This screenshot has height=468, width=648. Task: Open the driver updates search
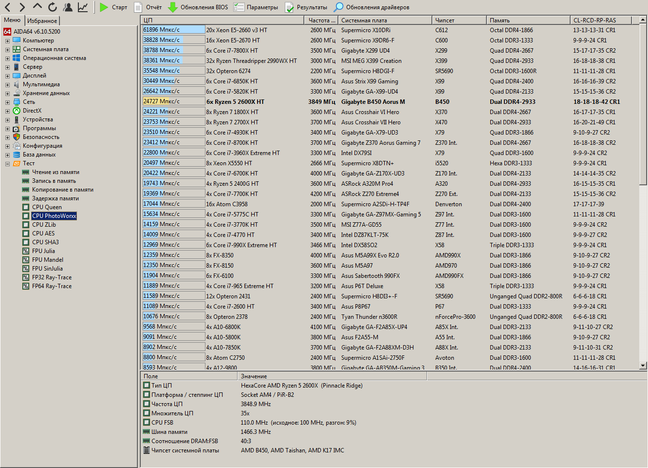tap(371, 7)
